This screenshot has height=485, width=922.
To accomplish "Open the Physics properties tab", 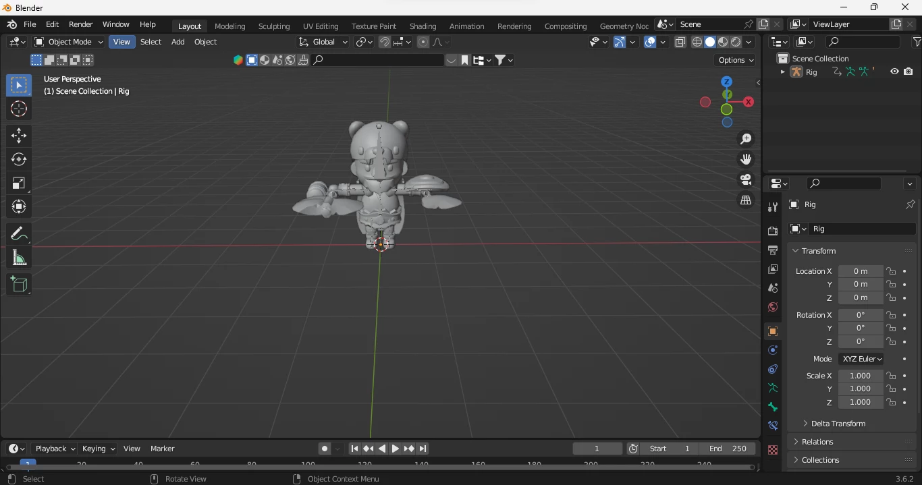I will [x=773, y=350].
